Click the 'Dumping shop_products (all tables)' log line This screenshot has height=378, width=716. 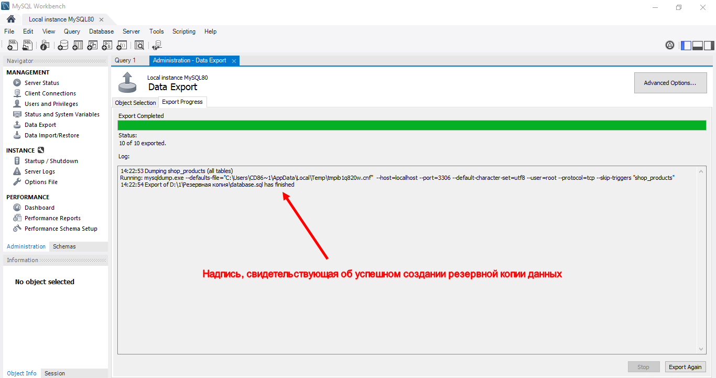[177, 171]
